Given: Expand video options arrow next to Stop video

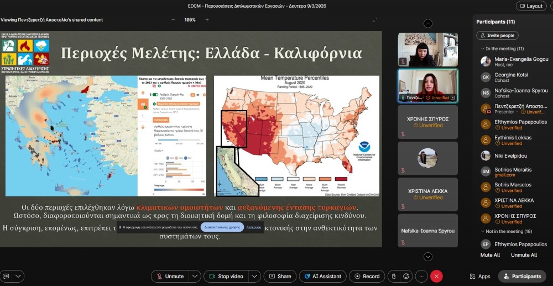Looking at the screenshot, I should (254, 276).
